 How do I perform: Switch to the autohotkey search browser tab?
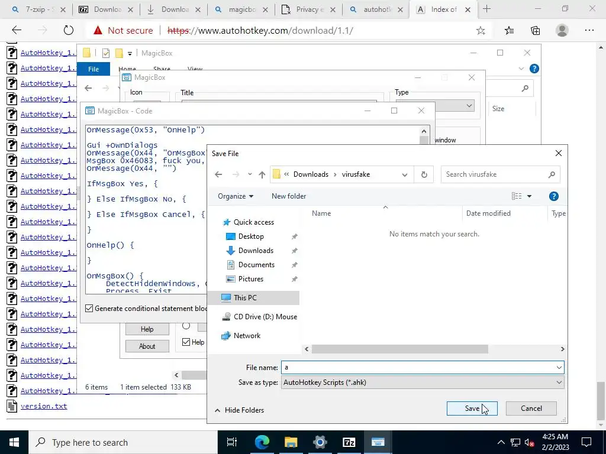pos(376,9)
